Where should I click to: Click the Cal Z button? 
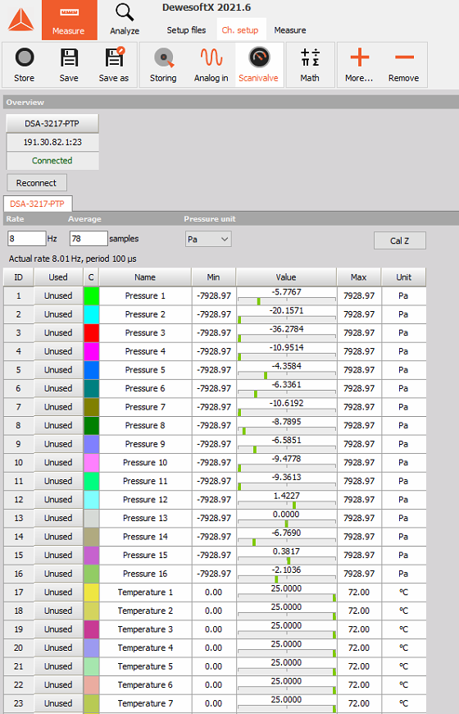399,240
